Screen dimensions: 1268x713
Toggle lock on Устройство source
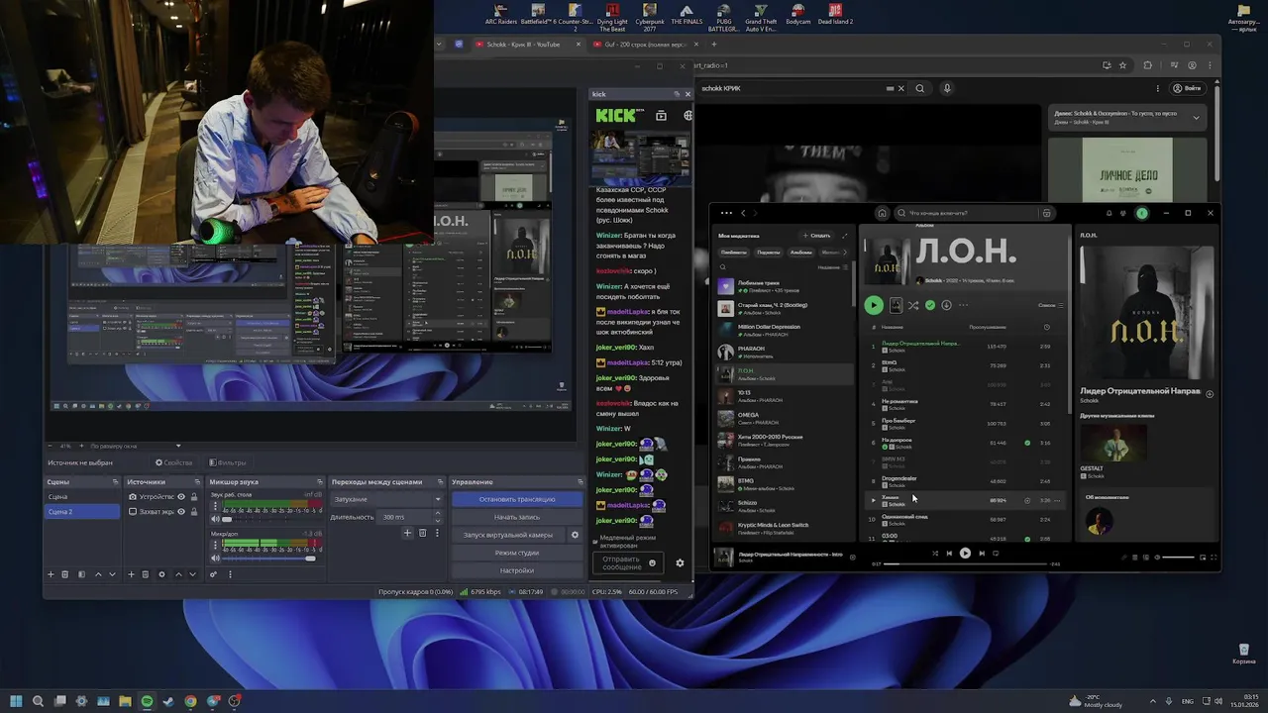point(193,497)
